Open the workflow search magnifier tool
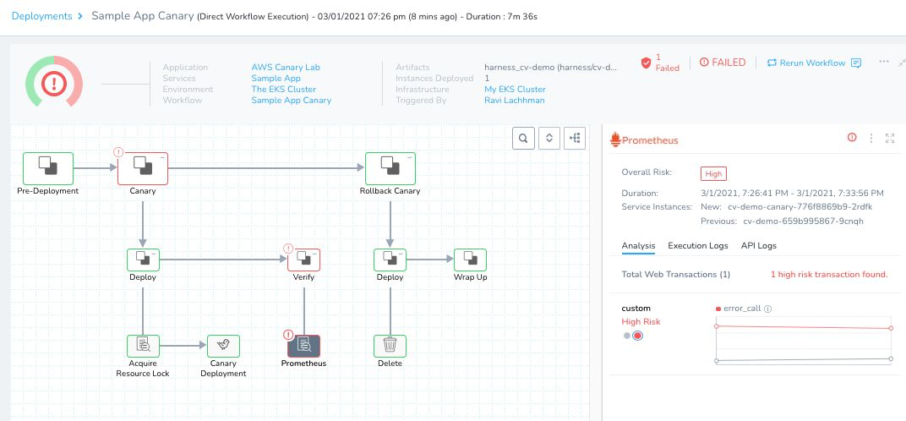 (523, 138)
